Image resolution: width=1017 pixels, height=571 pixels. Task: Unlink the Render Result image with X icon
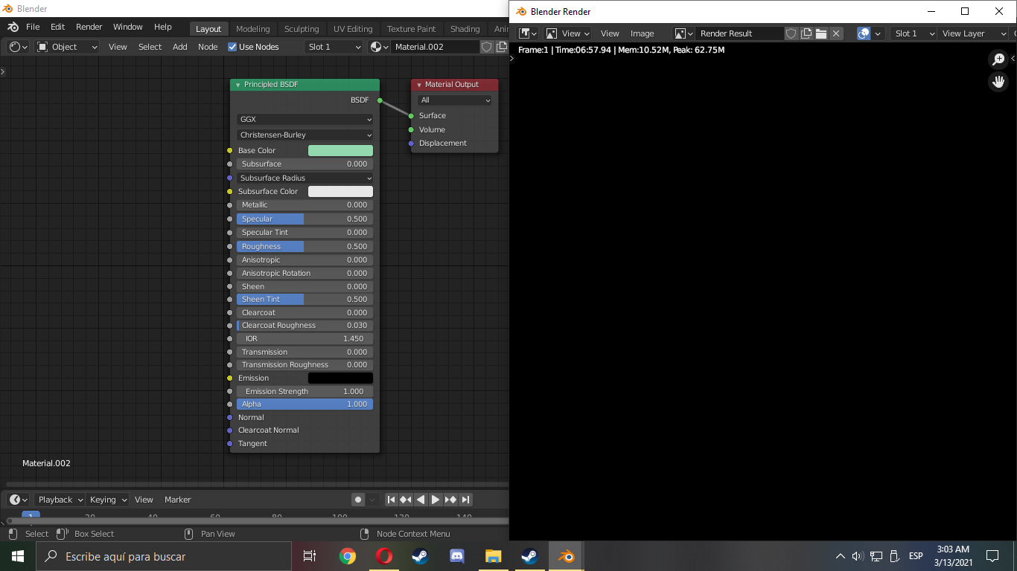pos(836,33)
